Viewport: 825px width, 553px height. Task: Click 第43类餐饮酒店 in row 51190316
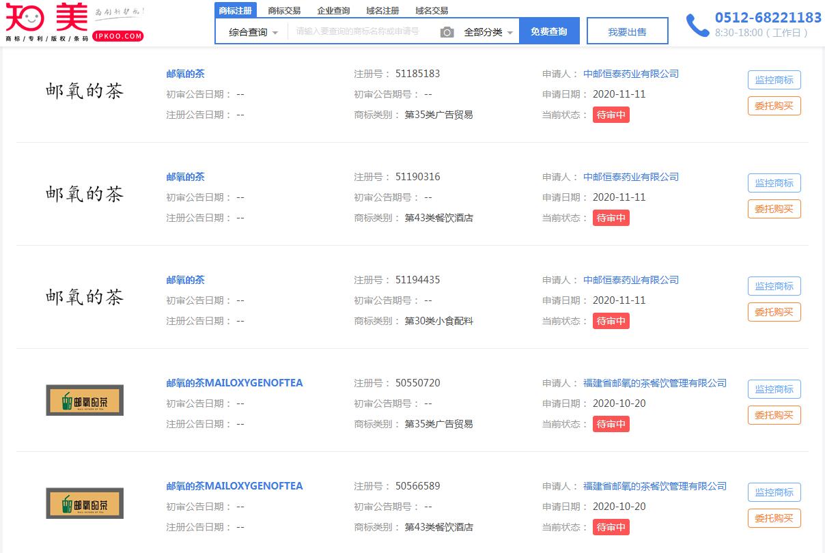[439, 218]
